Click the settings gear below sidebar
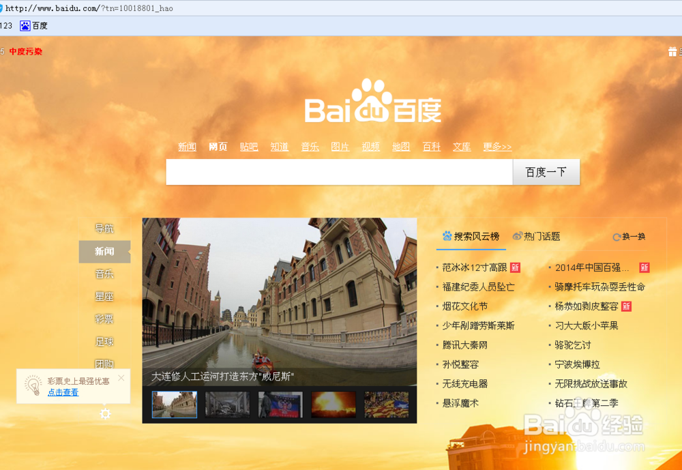 click(105, 413)
